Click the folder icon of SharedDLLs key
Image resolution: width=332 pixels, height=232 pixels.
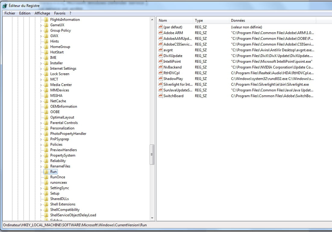(46, 199)
